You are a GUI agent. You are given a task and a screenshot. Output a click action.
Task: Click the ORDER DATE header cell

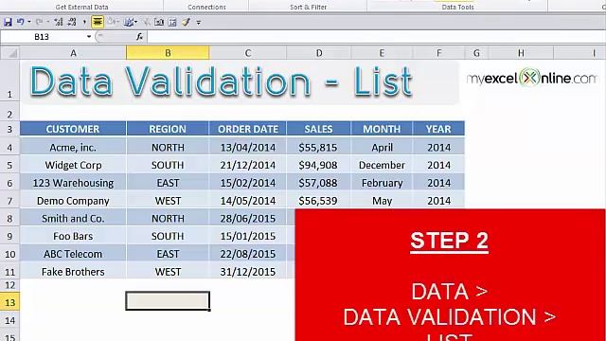coord(248,129)
